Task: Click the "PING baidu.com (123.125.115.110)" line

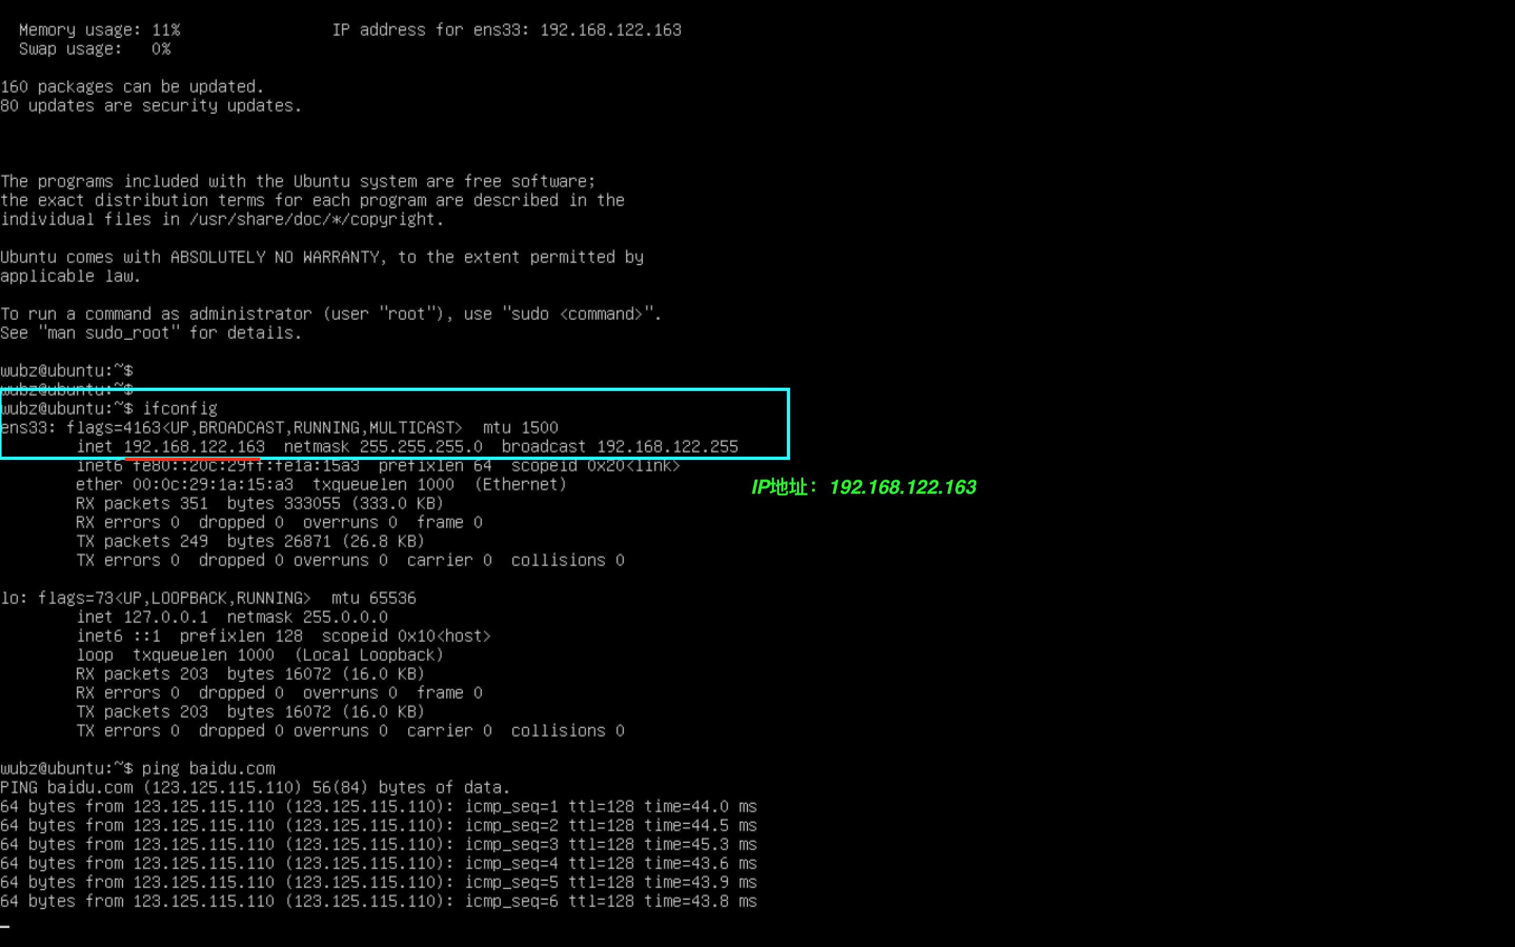Action: click(256, 788)
